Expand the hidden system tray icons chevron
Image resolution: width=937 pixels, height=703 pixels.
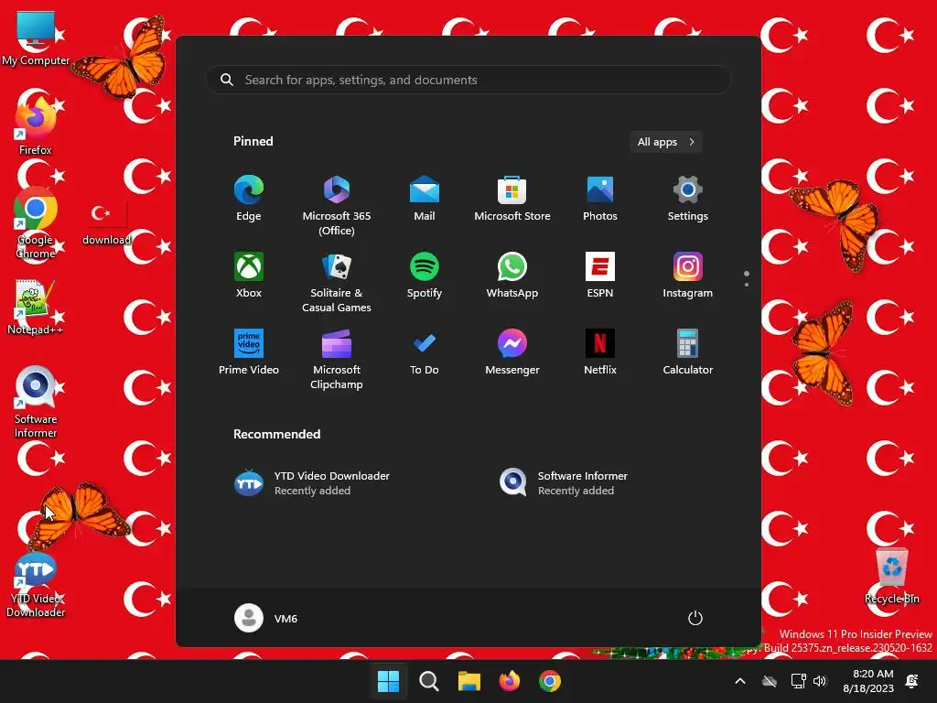coord(739,681)
